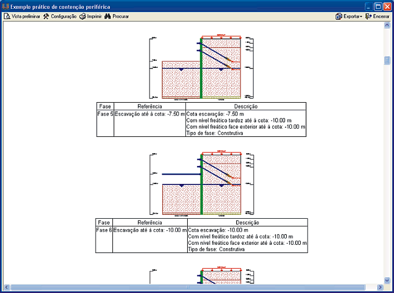Click the Descrição header of Fase 5 table
Viewport: 394px width, 293px height.
(246, 107)
